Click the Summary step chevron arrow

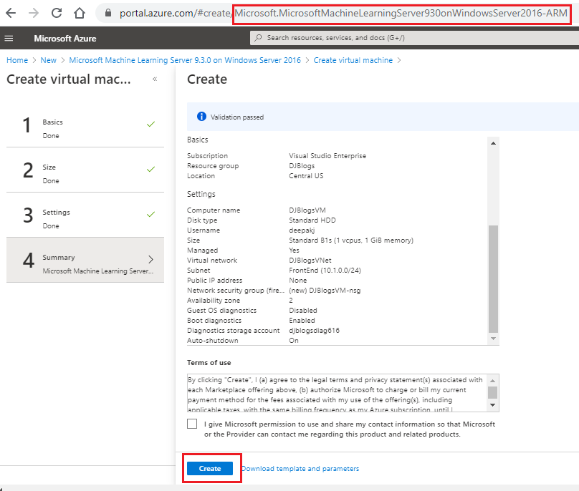(150, 259)
